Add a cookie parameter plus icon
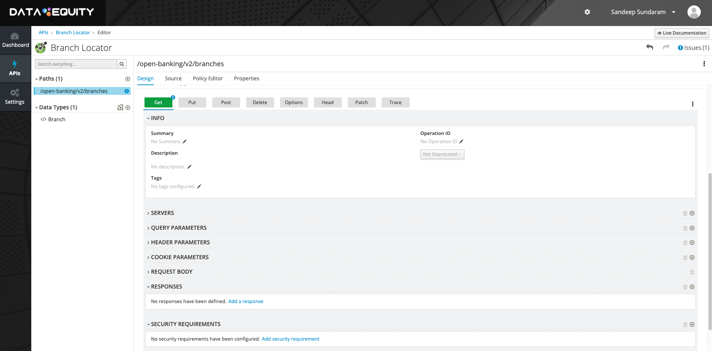Screen dimensions: 712x351 click(x=692, y=257)
